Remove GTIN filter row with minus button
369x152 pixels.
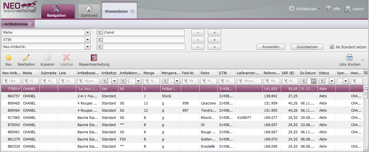tap(198, 39)
